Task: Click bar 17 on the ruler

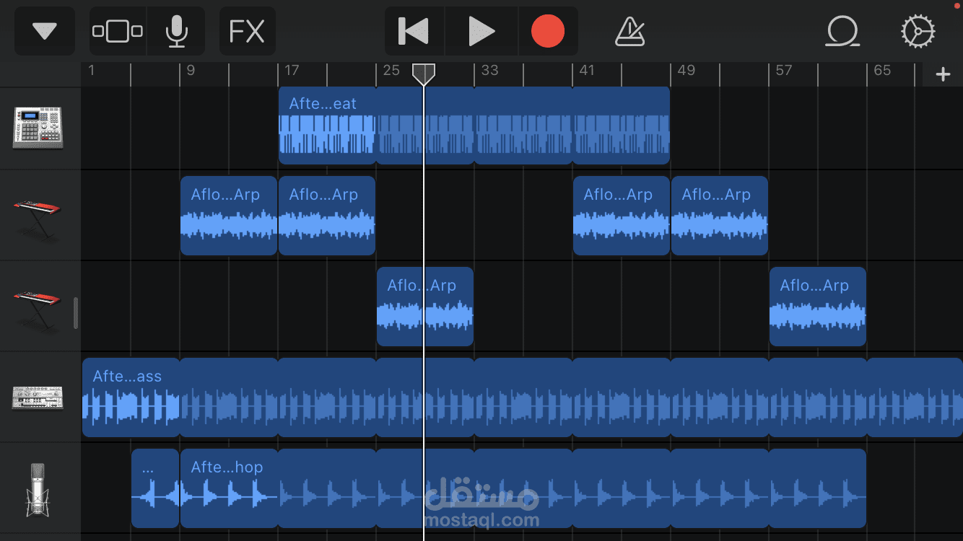Action: (291, 70)
